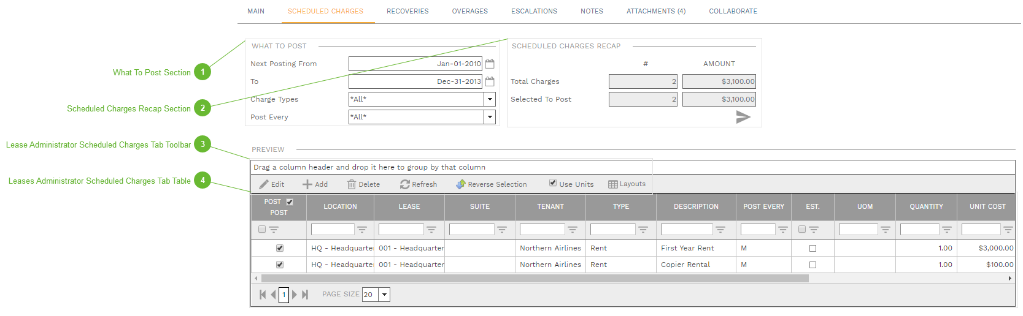The width and height of the screenshot is (1023, 316).
Task: Click page number 1 in pager
Action: coord(284,295)
